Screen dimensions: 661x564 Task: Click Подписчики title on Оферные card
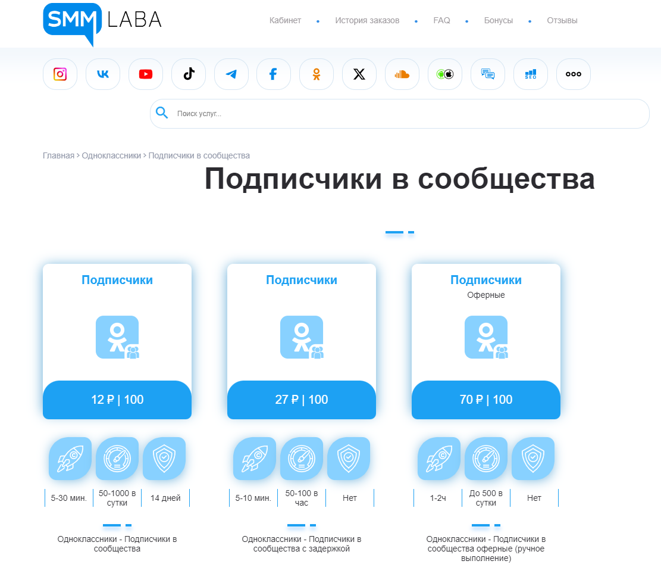[x=486, y=280]
